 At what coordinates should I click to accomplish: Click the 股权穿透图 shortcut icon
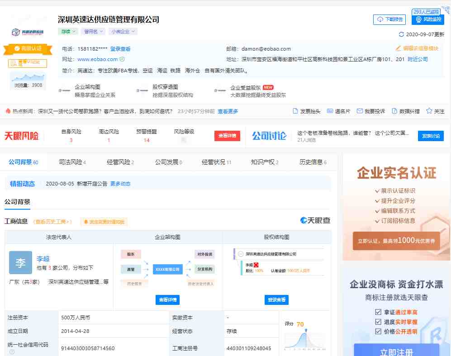coord(142,90)
